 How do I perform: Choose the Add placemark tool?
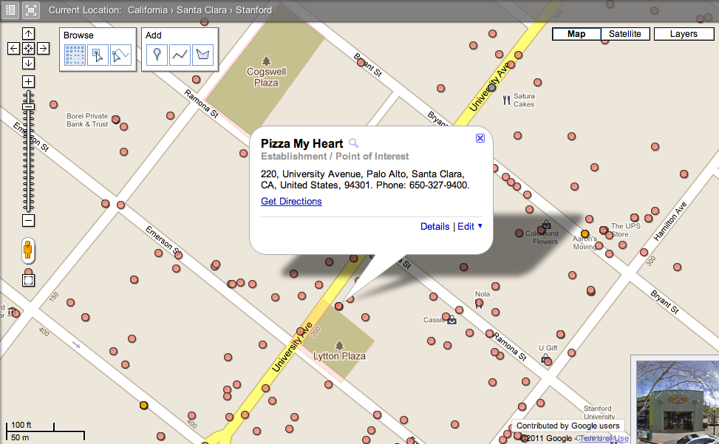tap(157, 55)
